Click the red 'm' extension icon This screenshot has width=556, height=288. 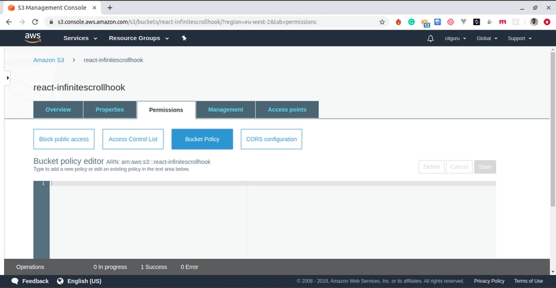502,22
